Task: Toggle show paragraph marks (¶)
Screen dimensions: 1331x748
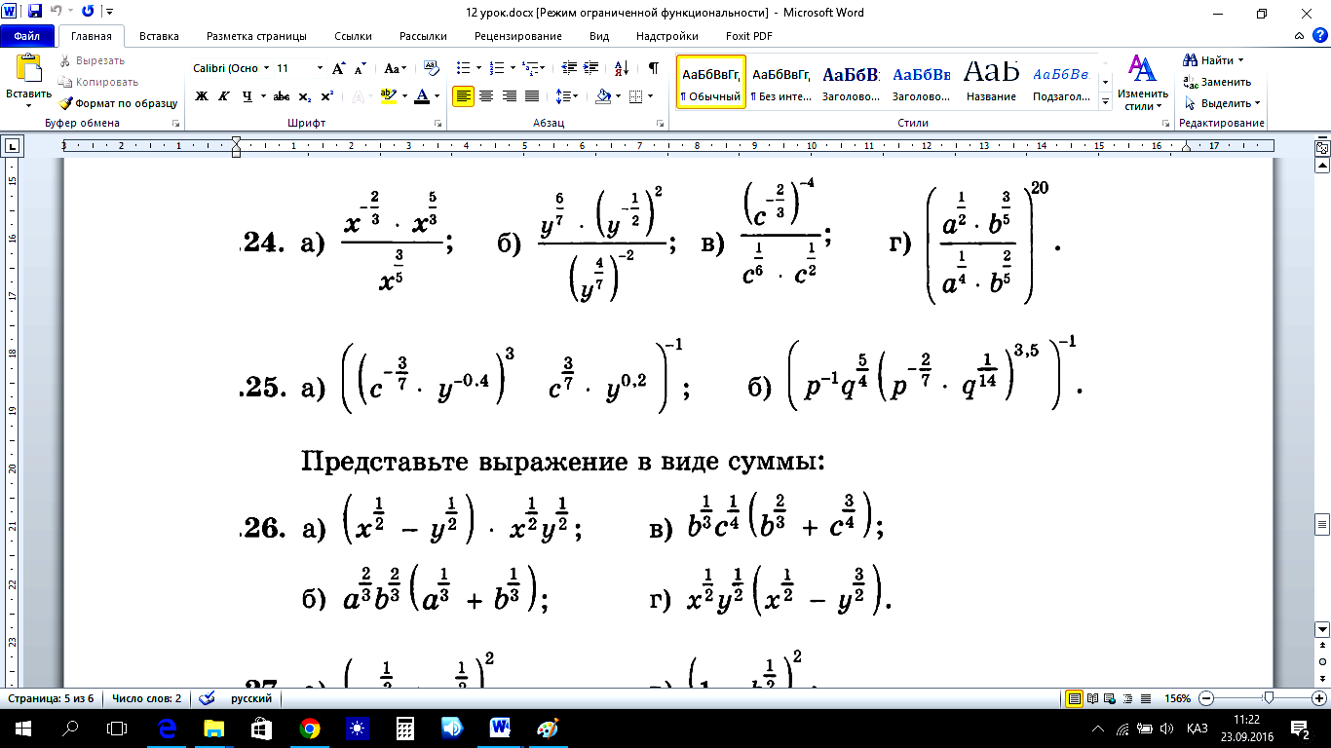Action: [x=653, y=68]
